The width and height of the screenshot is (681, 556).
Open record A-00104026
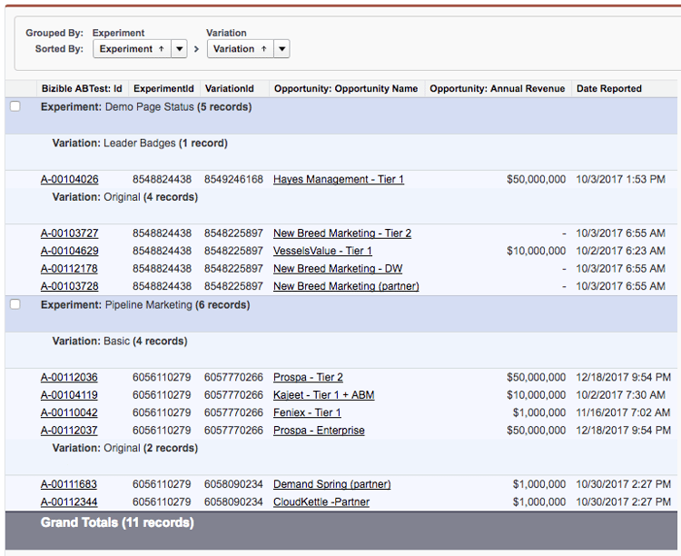(70, 180)
